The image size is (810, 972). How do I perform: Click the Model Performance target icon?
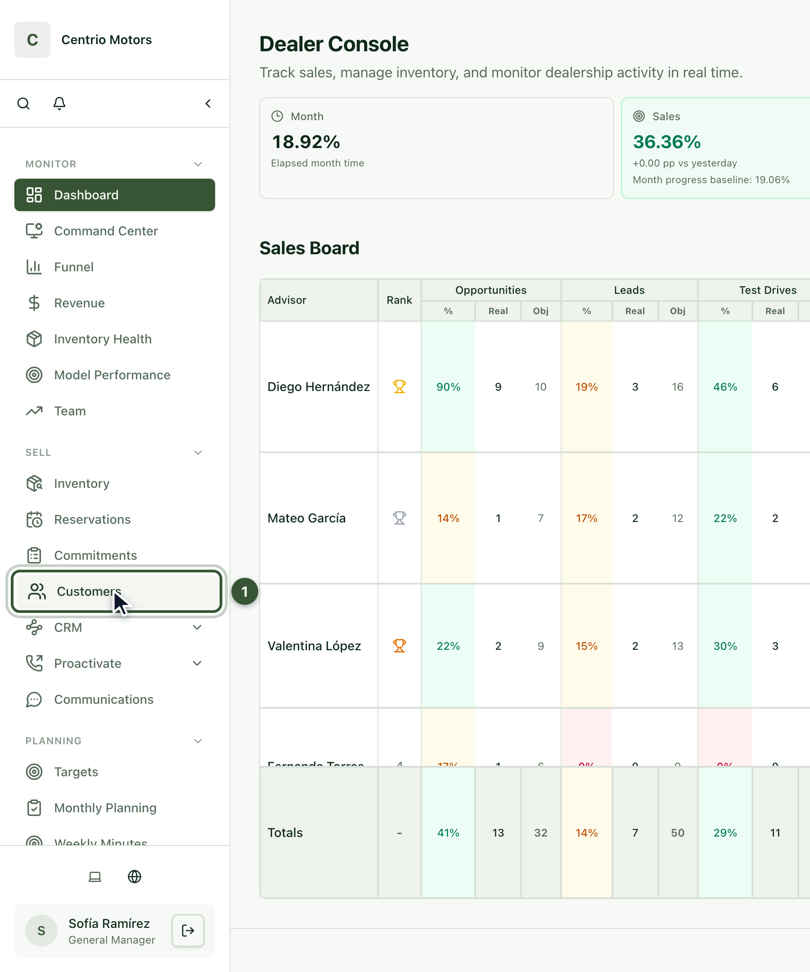click(34, 375)
